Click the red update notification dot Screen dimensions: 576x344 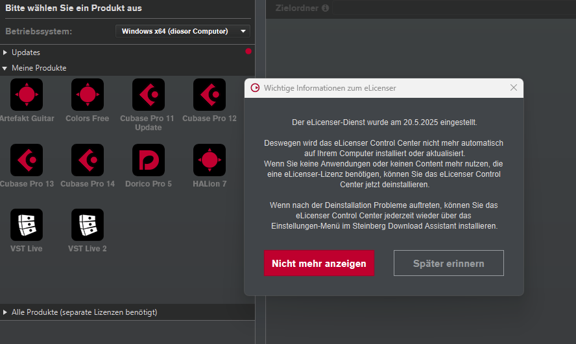[x=248, y=51]
